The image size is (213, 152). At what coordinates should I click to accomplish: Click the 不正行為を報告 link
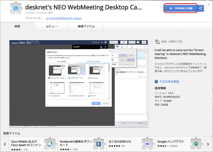point(169,82)
